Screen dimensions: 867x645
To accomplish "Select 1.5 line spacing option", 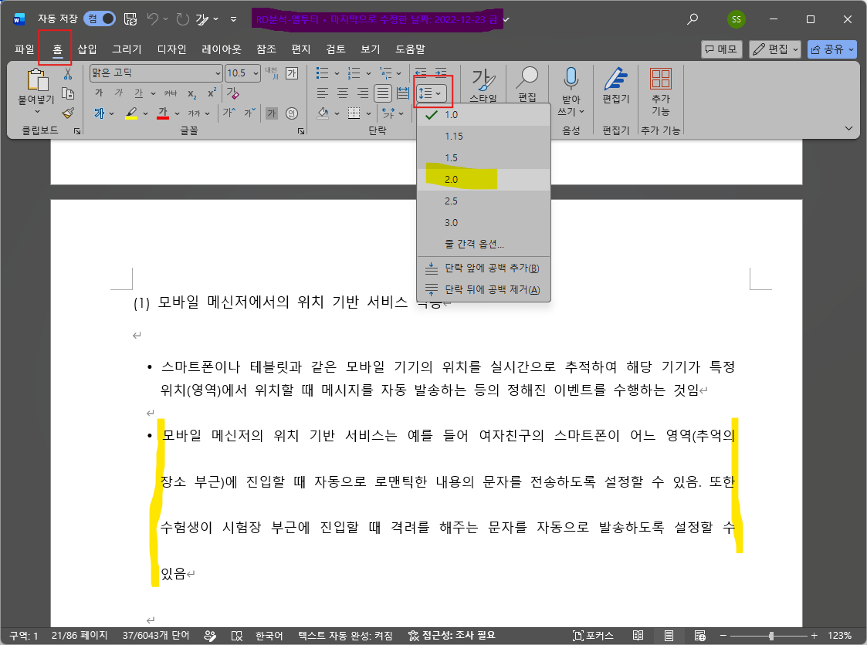I will [484, 157].
